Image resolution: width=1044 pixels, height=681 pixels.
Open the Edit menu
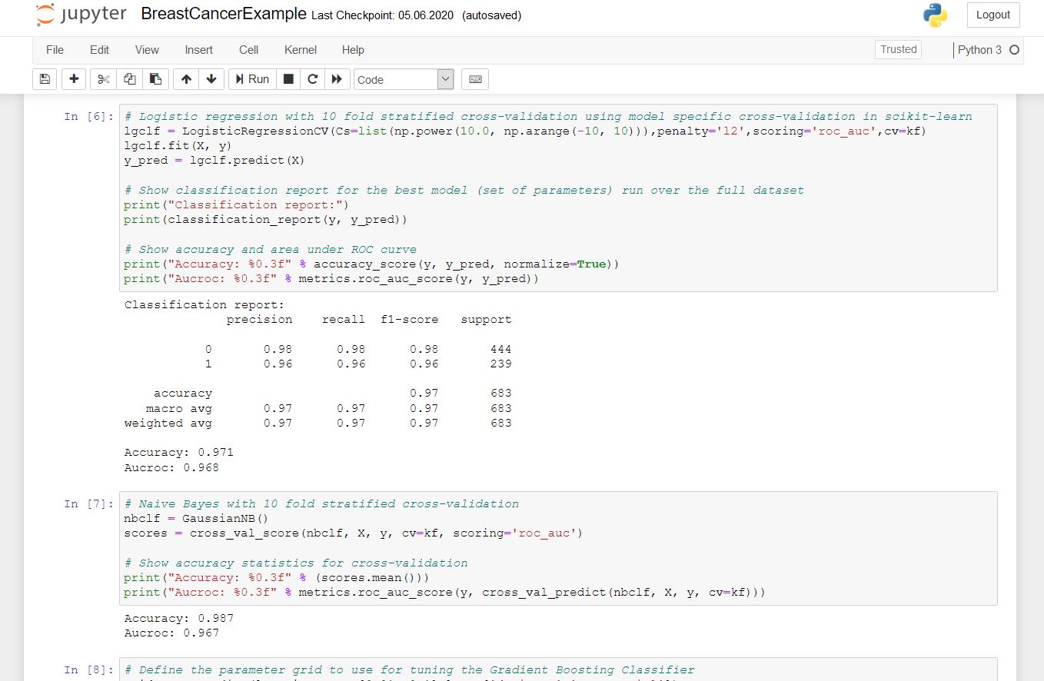99,50
